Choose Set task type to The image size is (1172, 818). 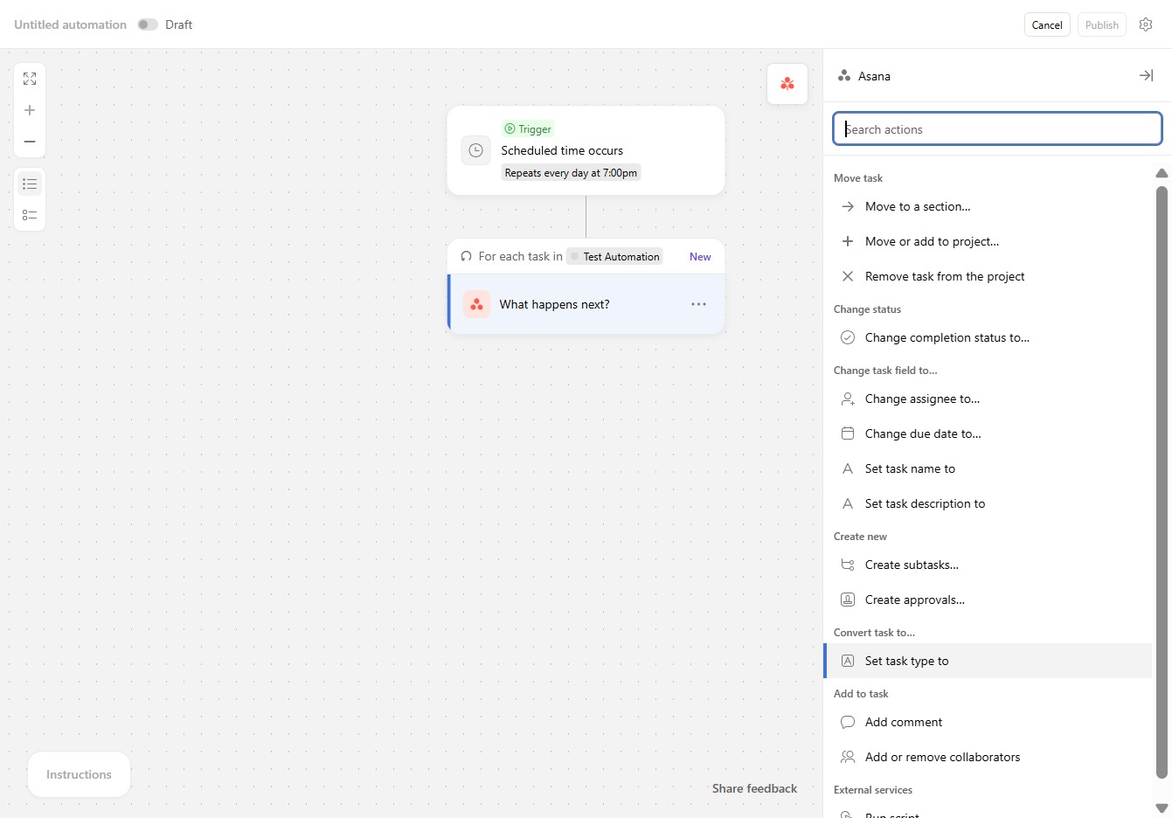pos(988,661)
